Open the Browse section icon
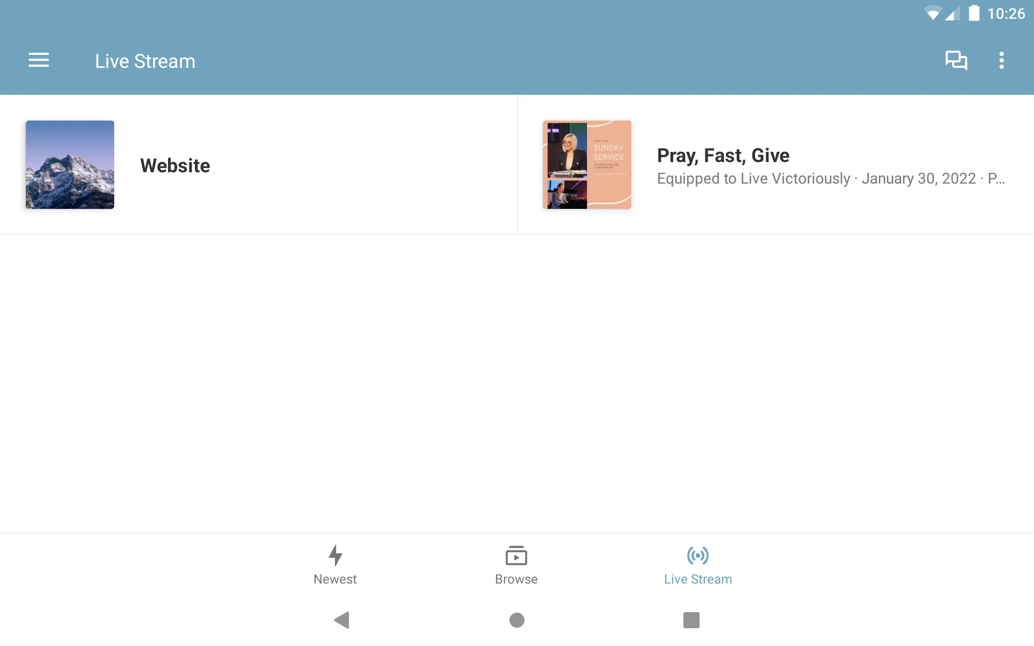 tap(516, 555)
